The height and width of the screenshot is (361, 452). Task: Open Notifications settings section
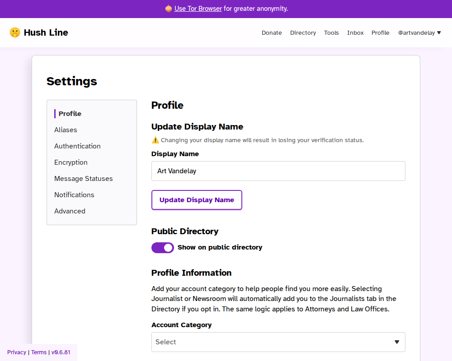pos(75,195)
